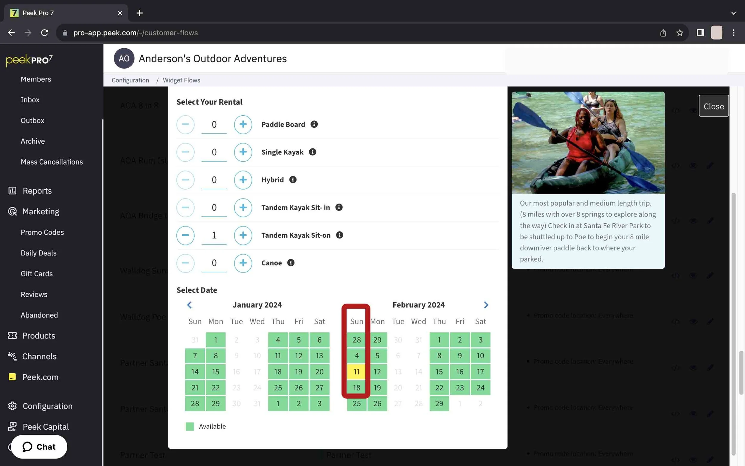
Task: Open the Reports menu in sidebar
Action: point(37,191)
